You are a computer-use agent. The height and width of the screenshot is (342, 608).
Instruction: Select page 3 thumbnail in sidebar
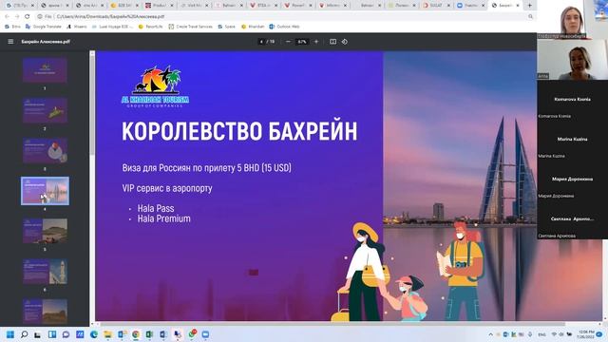(x=45, y=150)
